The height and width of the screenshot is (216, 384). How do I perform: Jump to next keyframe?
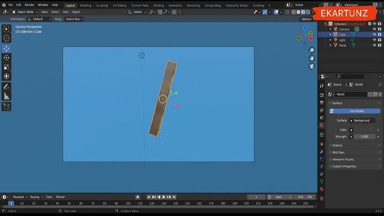pyautogui.click(x=169, y=197)
